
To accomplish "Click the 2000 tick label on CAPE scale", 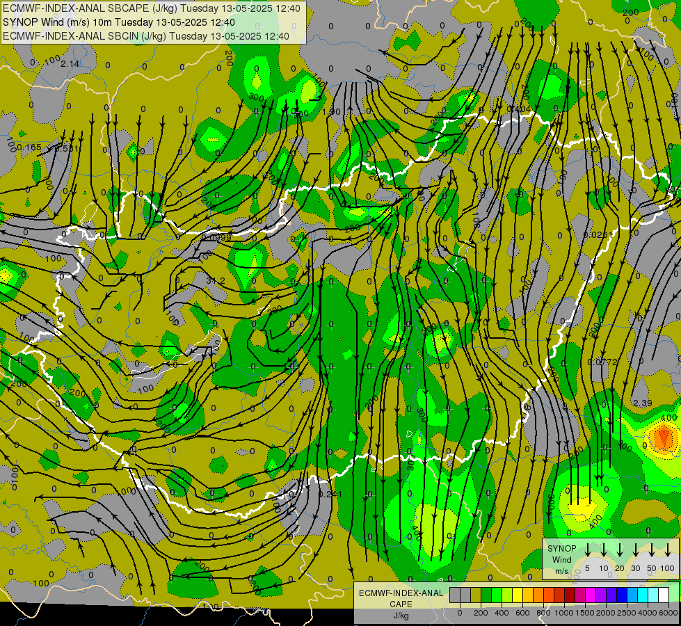I will [606, 613].
